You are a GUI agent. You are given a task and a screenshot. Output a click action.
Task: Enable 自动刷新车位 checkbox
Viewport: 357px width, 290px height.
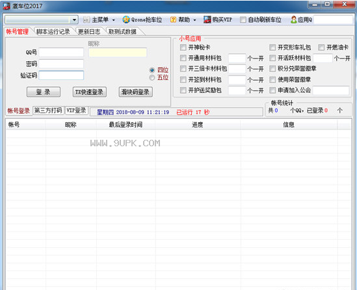point(243,20)
